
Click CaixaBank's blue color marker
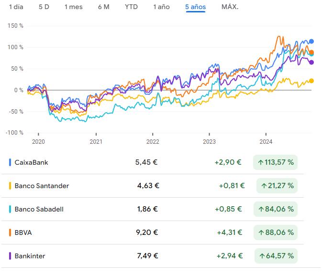click(11, 162)
